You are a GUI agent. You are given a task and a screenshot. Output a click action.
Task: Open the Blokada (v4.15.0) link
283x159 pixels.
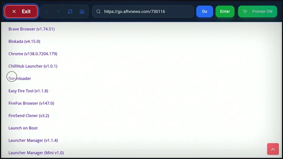[x=25, y=41]
